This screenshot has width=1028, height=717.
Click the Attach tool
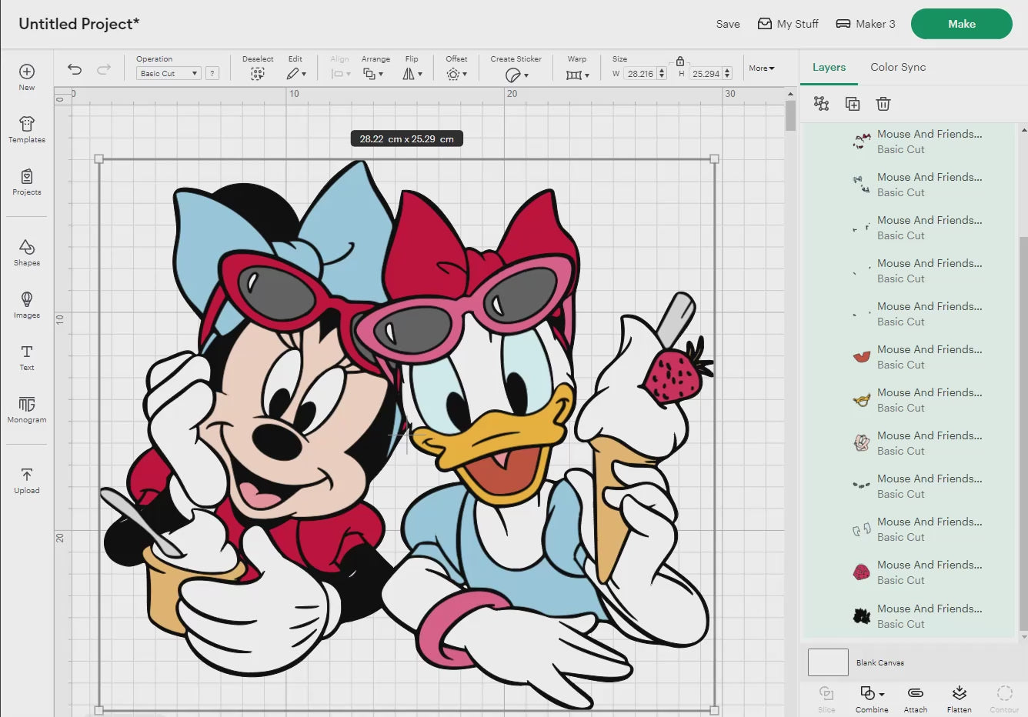point(916,699)
